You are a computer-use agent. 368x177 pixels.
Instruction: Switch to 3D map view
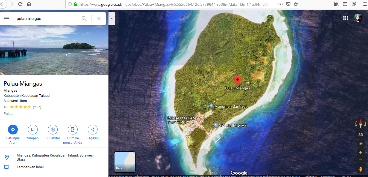point(361,134)
